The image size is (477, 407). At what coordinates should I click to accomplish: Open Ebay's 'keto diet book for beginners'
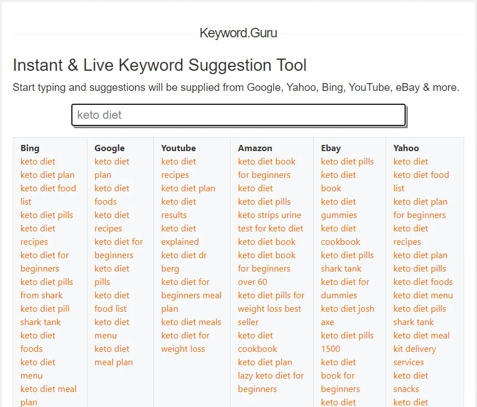[340, 376]
